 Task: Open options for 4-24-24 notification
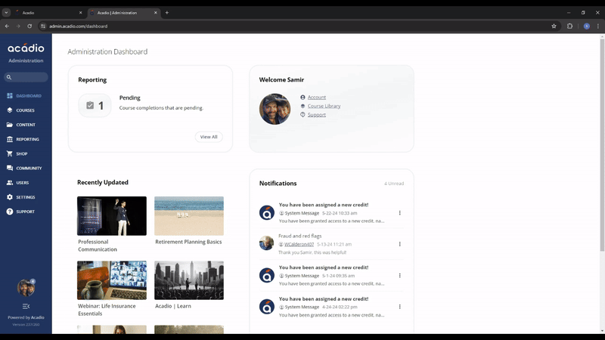[x=400, y=307]
